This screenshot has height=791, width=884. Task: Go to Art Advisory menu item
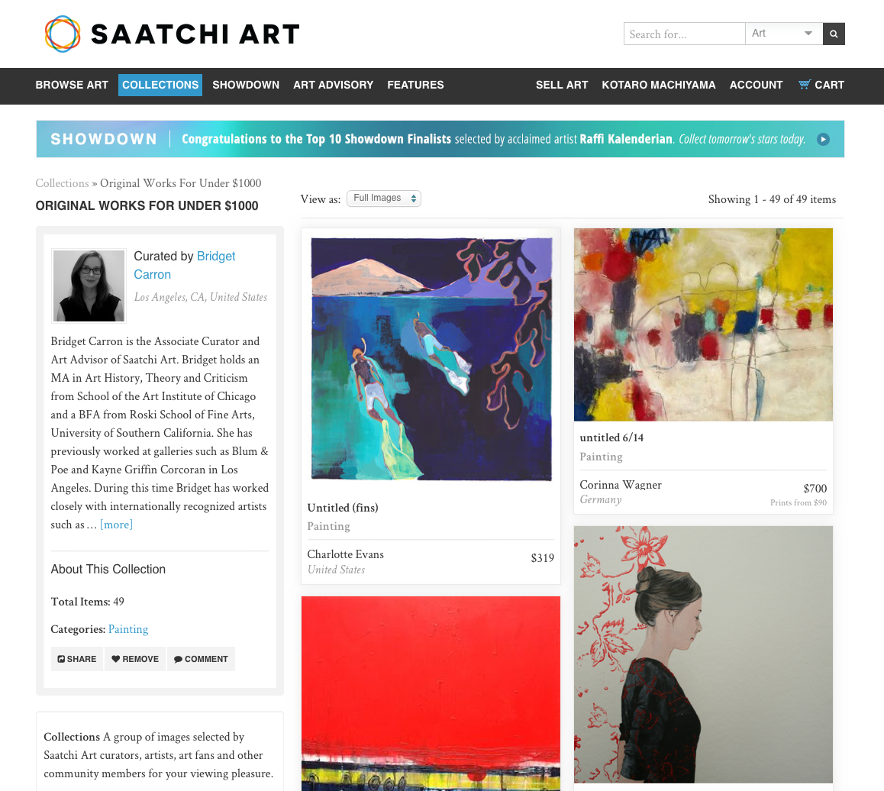click(333, 86)
